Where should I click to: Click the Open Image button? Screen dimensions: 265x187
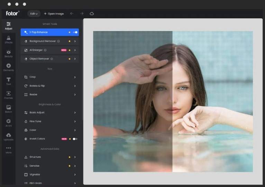[x=54, y=14]
